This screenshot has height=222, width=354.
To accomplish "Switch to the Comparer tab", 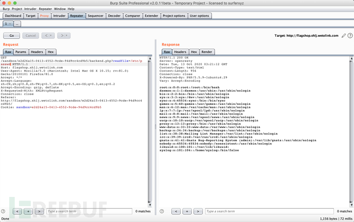I will tap(132, 16).
